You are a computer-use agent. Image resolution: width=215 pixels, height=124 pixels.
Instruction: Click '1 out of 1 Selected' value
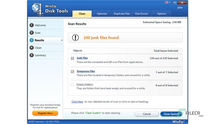(x=167, y=72)
